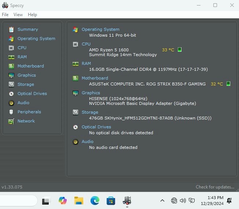
Task: Click the 33 °C CPU temperature value
Action: pos(168,50)
